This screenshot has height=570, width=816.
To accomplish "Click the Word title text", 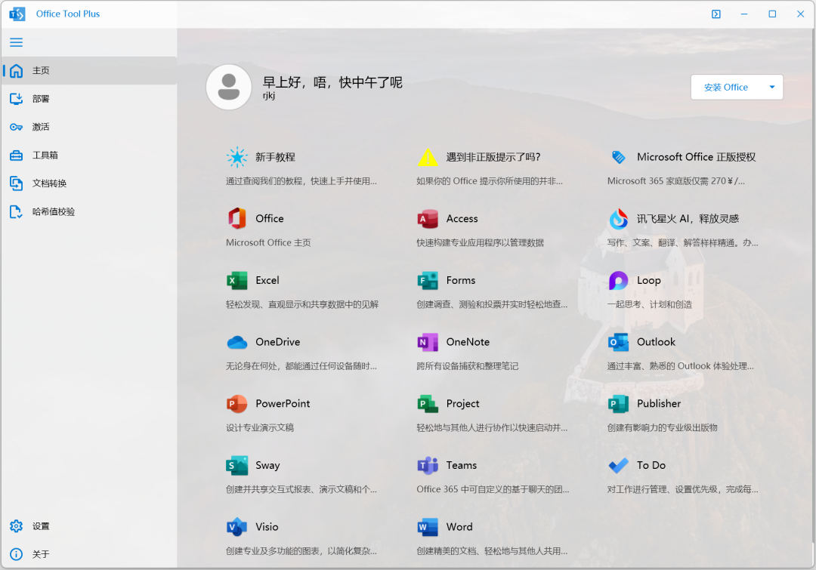I will [459, 527].
